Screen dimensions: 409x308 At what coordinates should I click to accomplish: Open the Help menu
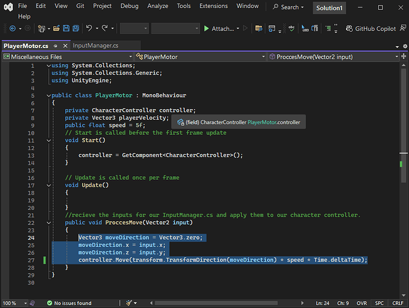tap(24, 17)
